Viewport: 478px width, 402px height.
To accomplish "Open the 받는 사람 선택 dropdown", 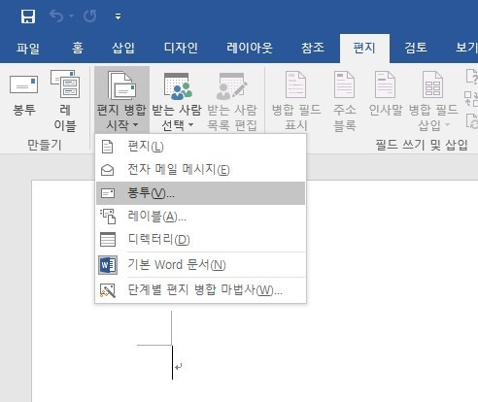I will 177,101.
